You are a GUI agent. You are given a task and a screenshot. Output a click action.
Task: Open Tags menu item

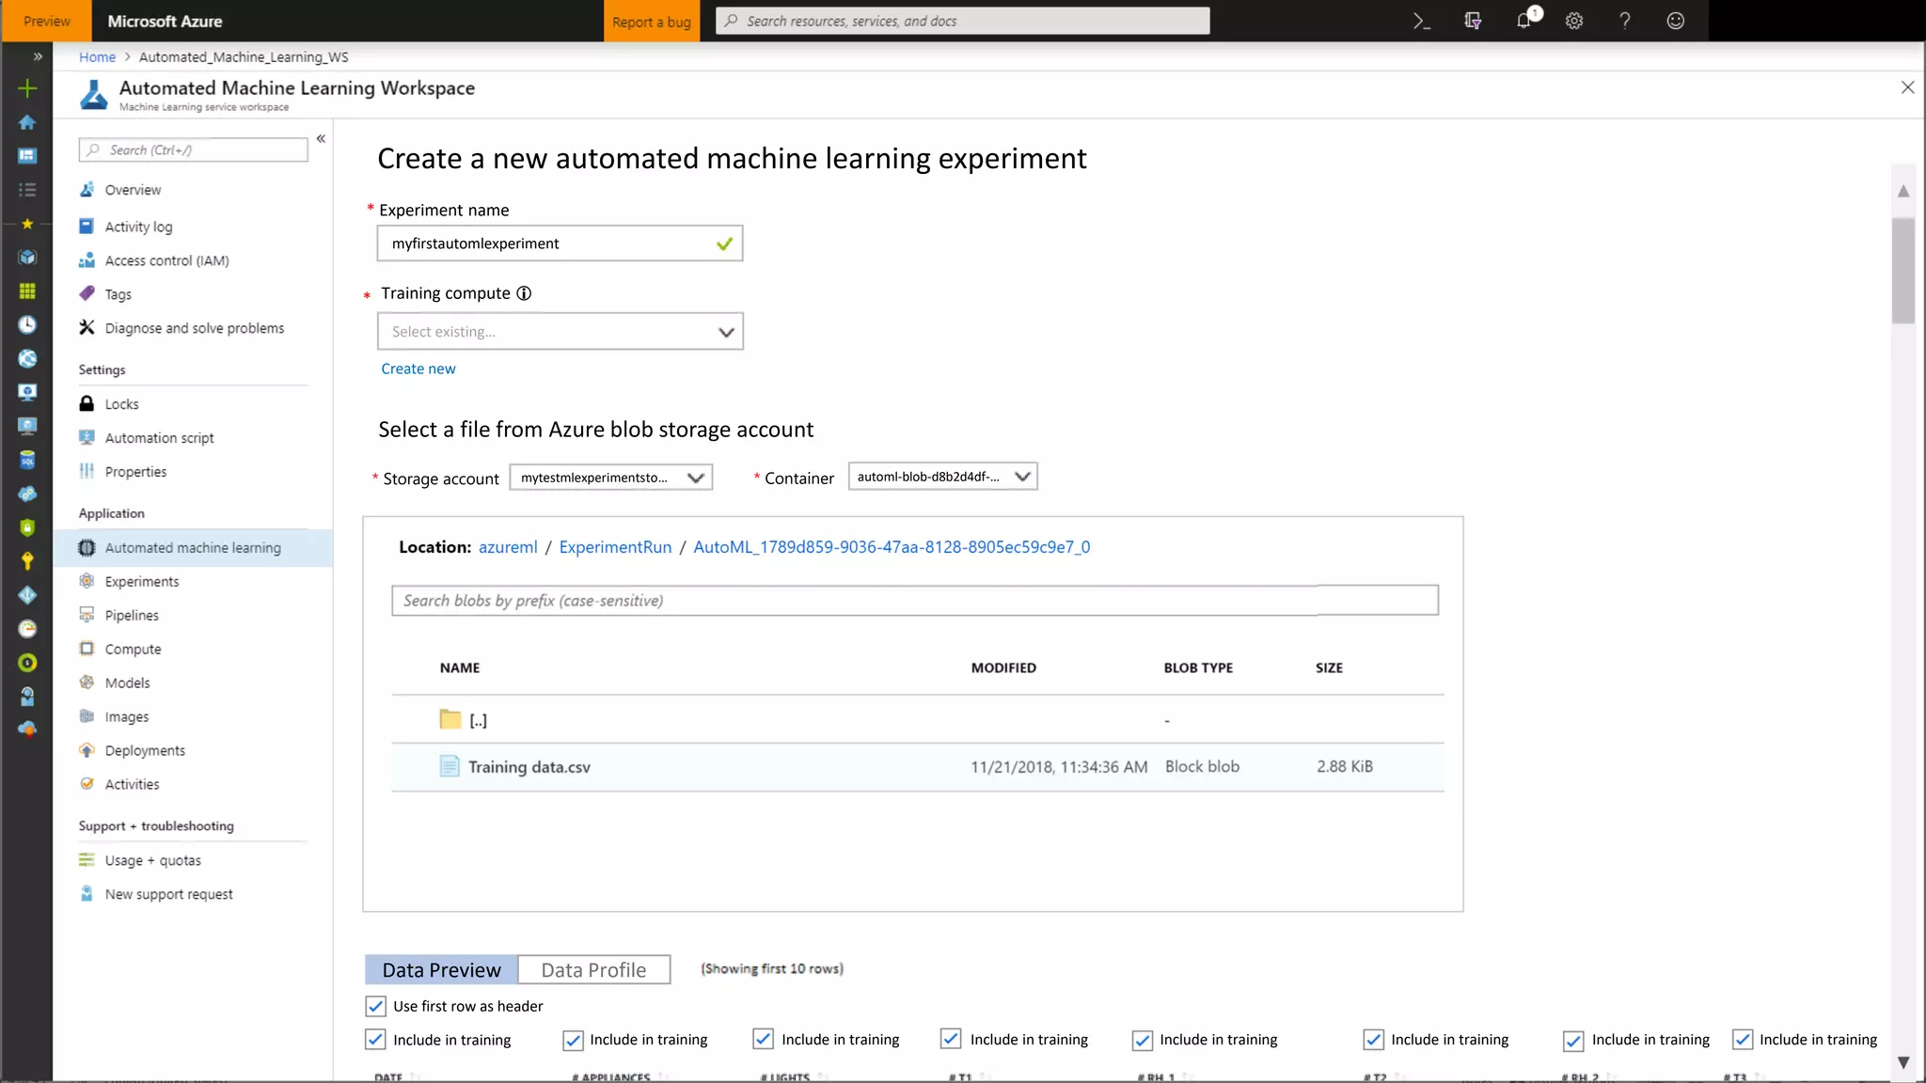point(118,294)
